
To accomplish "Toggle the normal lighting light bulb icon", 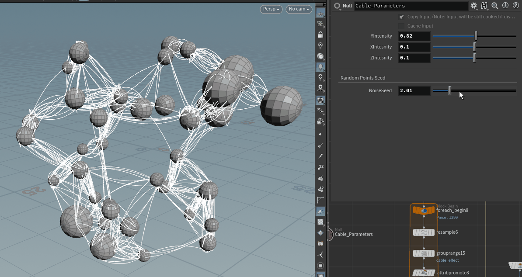I will (x=320, y=67).
